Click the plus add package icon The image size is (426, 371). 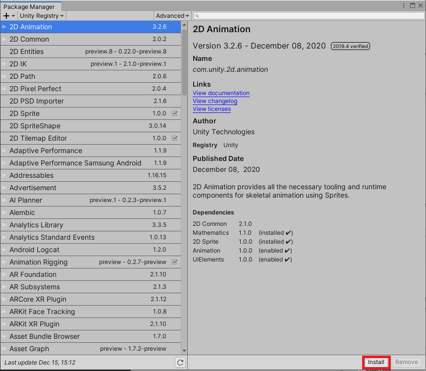click(x=6, y=16)
